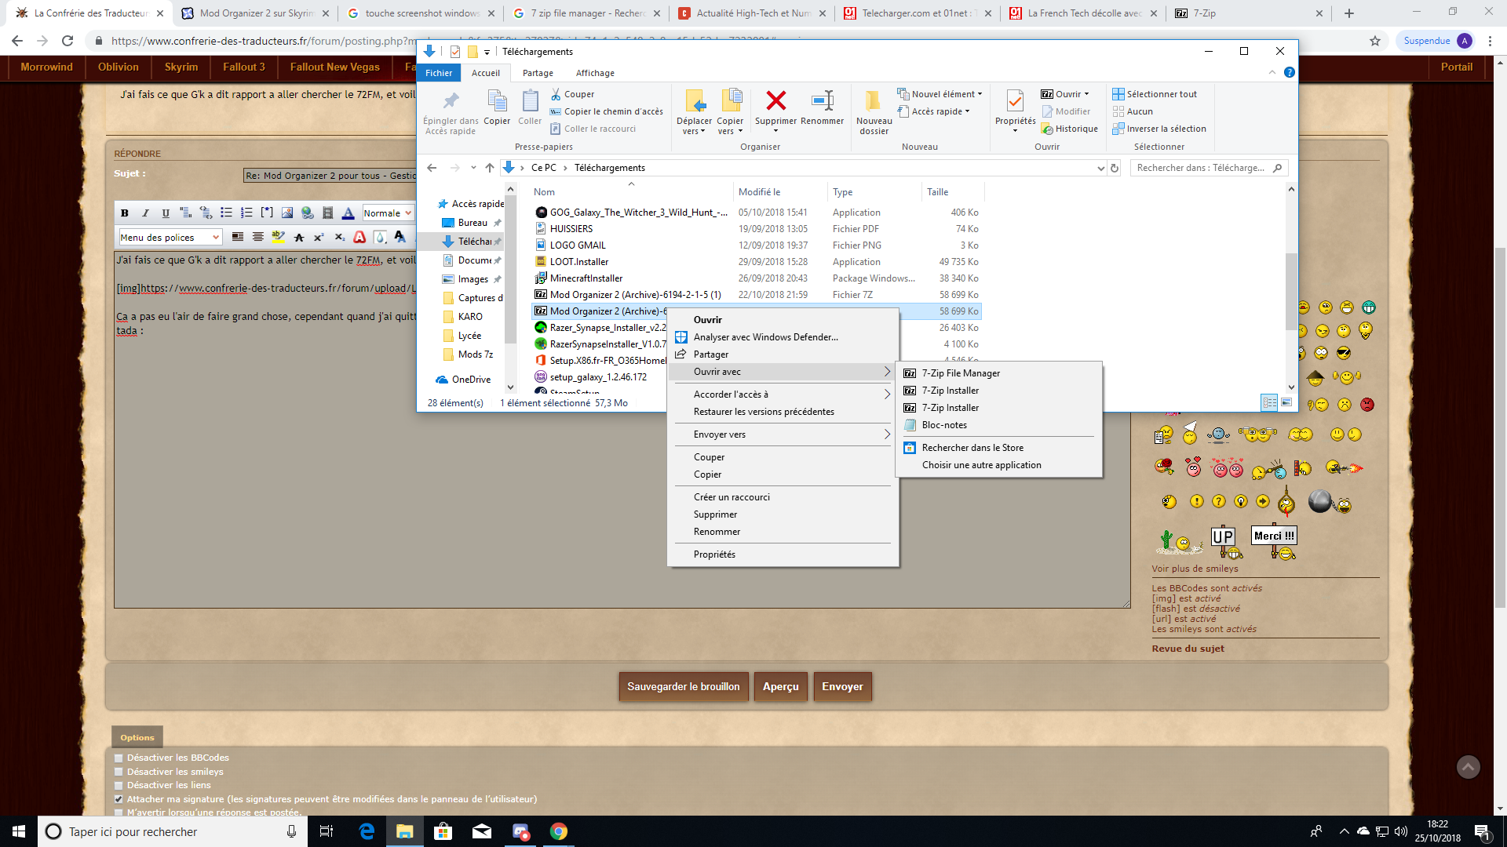The height and width of the screenshot is (847, 1507).
Task: Click the red outlined A text effect icon
Action: click(x=359, y=237)
